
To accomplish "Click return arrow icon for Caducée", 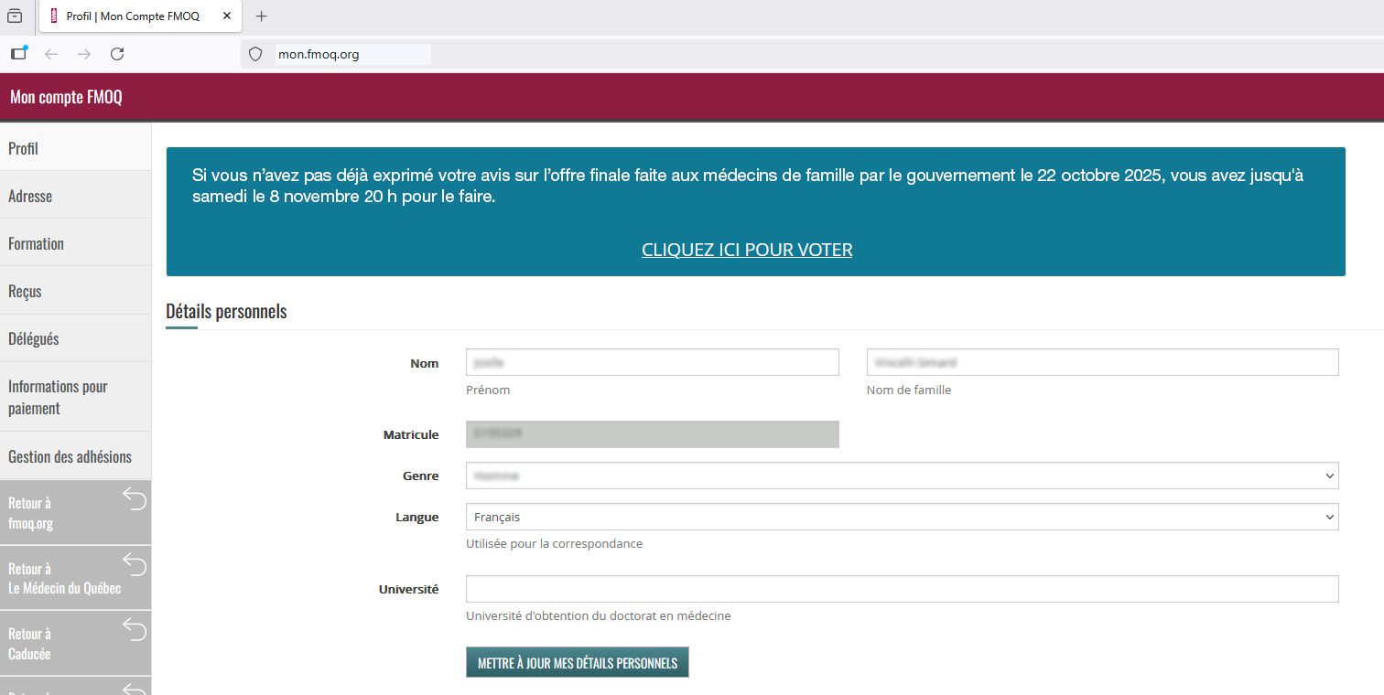I will pyautogui.click(x=135, y=630).
